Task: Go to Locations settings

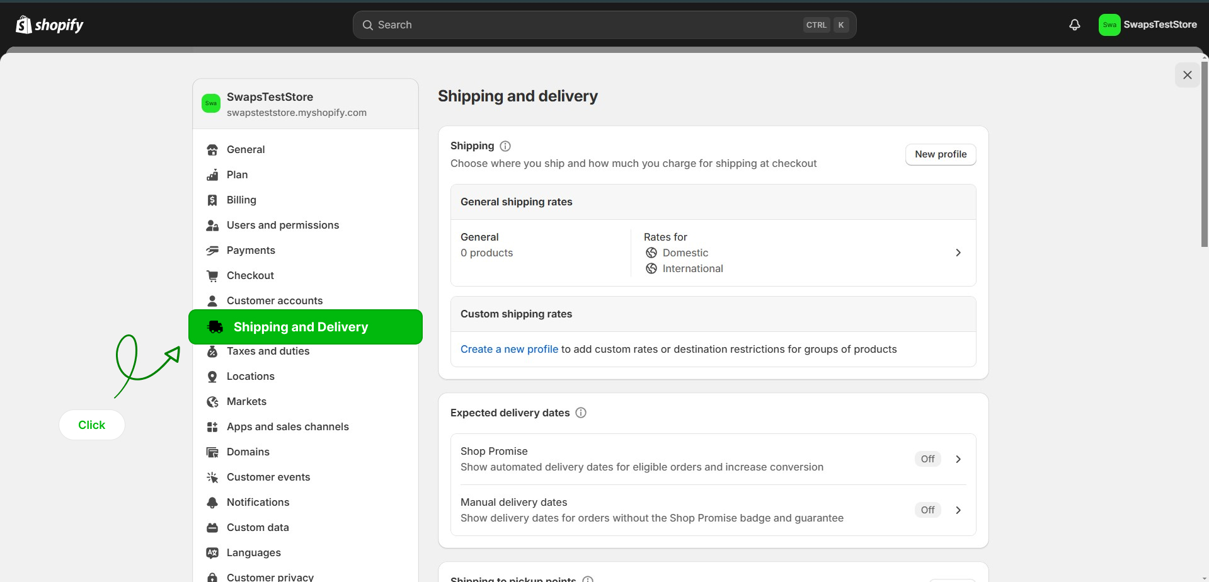Action: click(x=306, y=377)
